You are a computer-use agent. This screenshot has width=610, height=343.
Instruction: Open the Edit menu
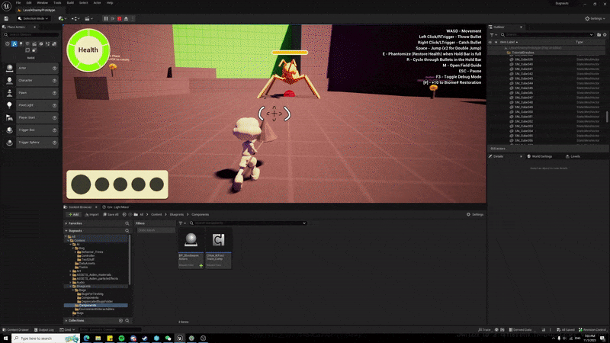coord(29,3)
